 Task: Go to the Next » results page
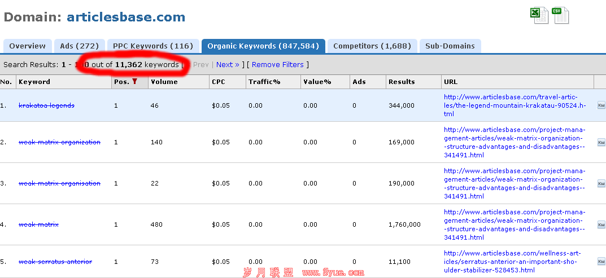click(228, 65)
